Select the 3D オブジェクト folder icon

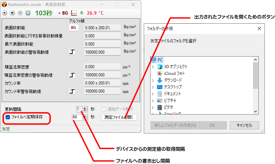(x=160, y=67)
